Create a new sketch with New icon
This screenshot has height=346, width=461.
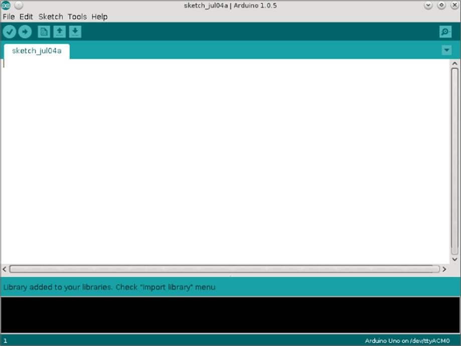point(44,32)
